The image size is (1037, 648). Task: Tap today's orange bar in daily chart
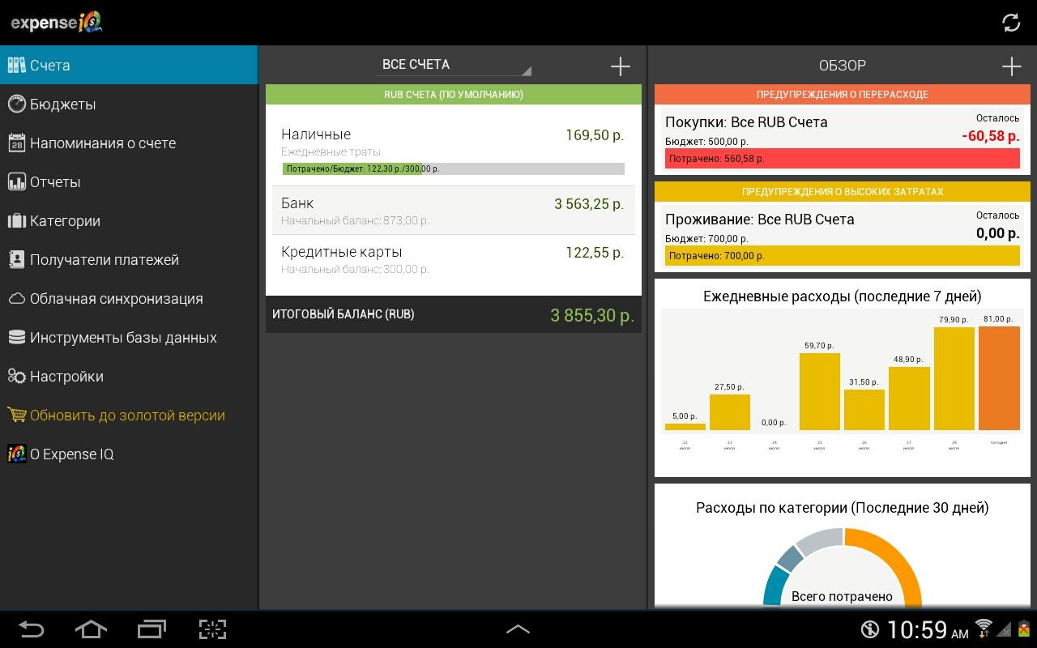tap(999, 377)
